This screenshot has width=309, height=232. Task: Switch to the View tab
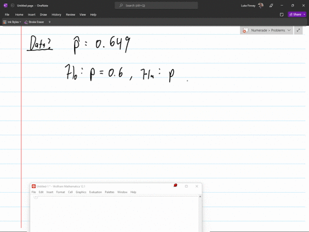82,15
